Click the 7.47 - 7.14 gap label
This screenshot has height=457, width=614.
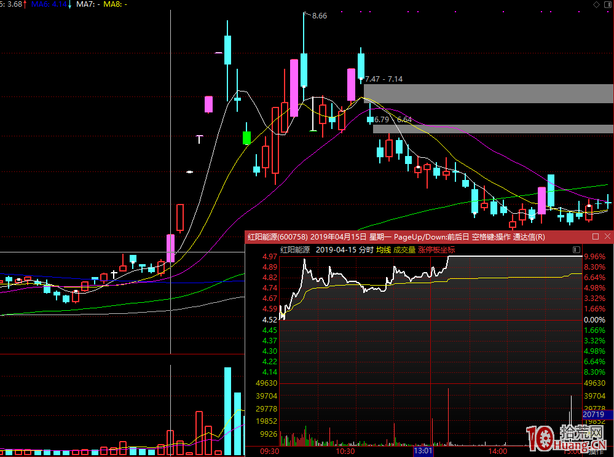tap(384, 79)
